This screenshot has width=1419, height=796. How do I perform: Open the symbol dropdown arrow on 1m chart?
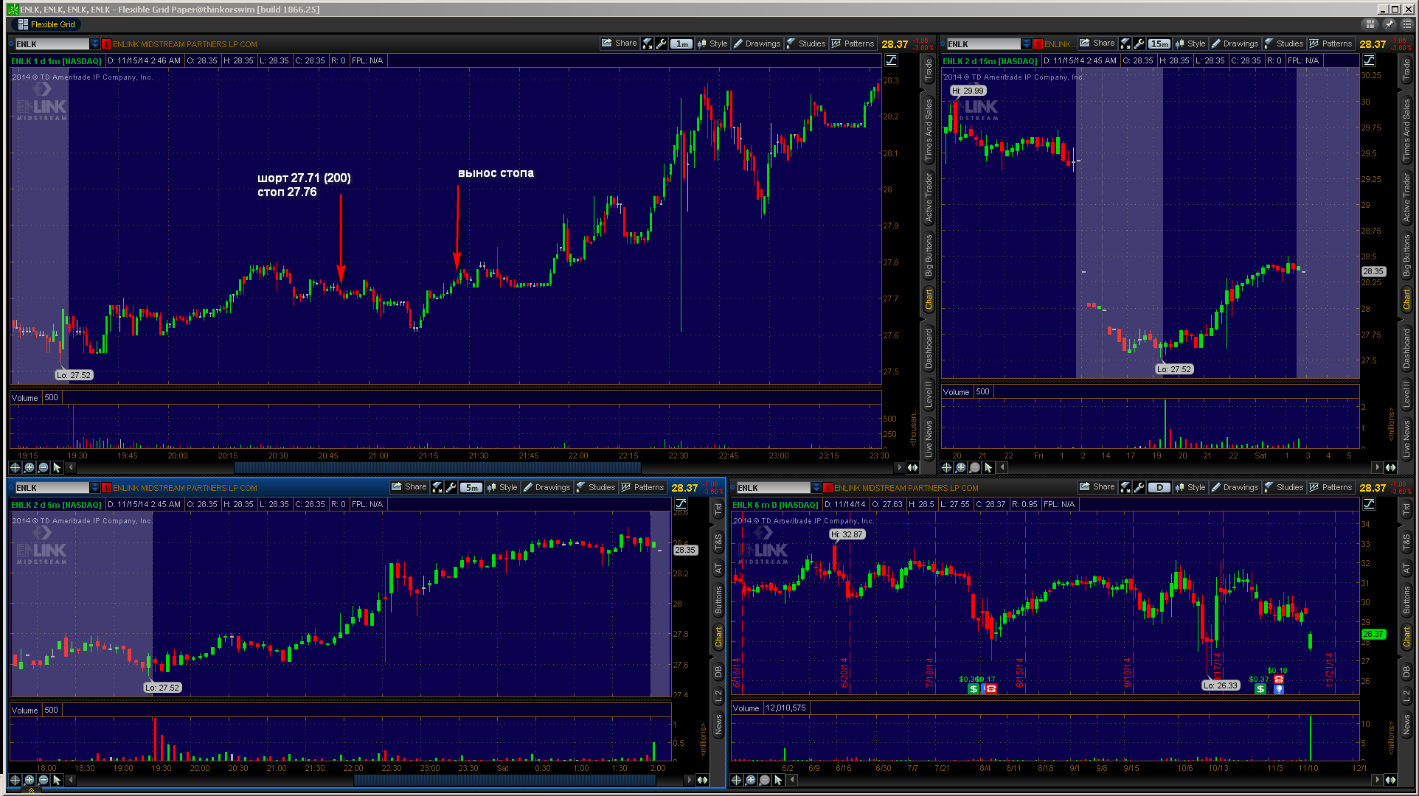pyautogui.click(x=94, y=44)
